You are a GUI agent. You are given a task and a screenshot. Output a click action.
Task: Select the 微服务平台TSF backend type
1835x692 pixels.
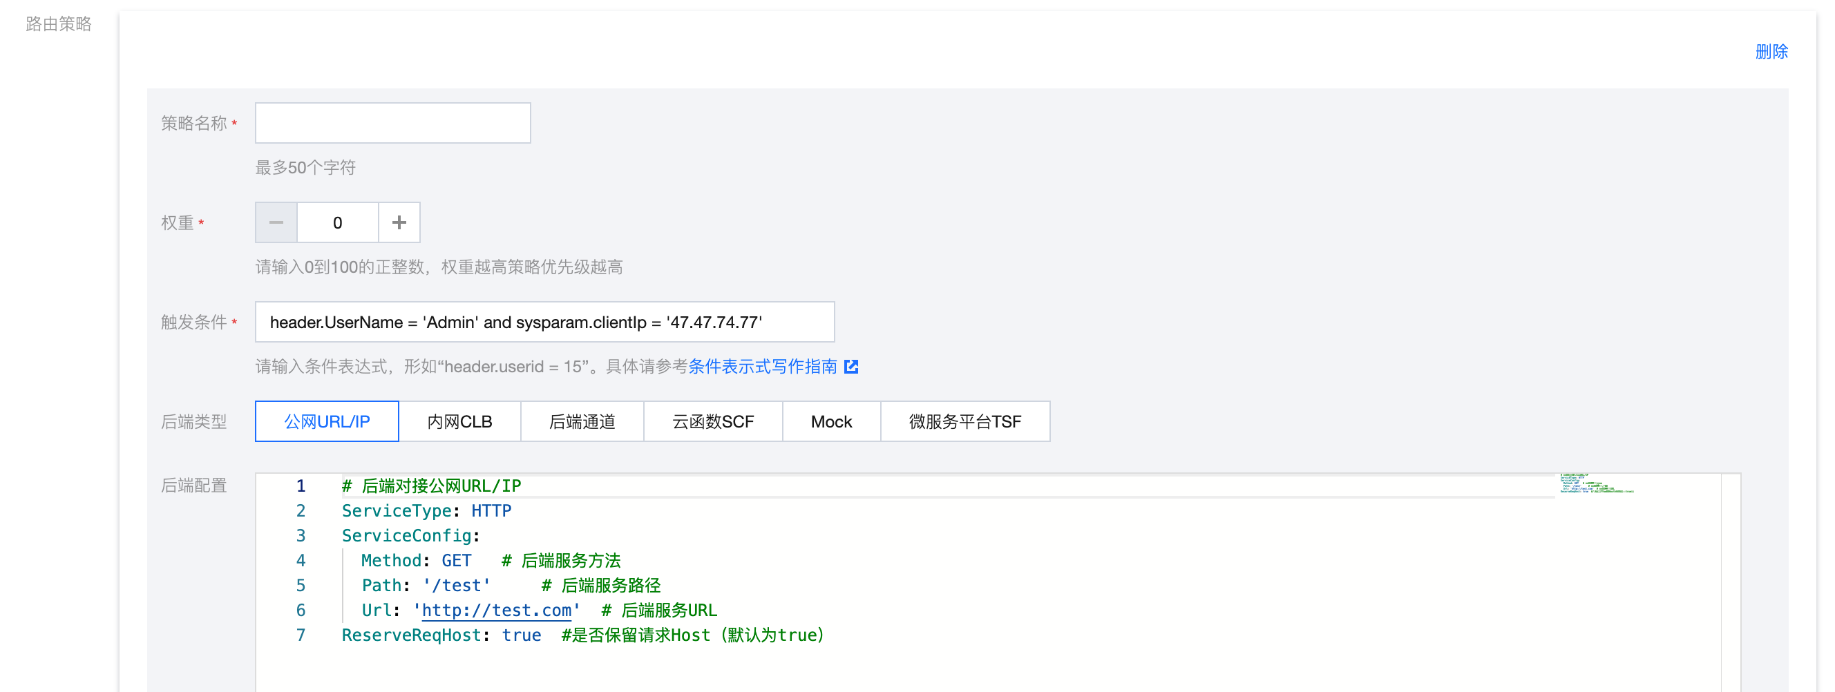tap(965, 421)
